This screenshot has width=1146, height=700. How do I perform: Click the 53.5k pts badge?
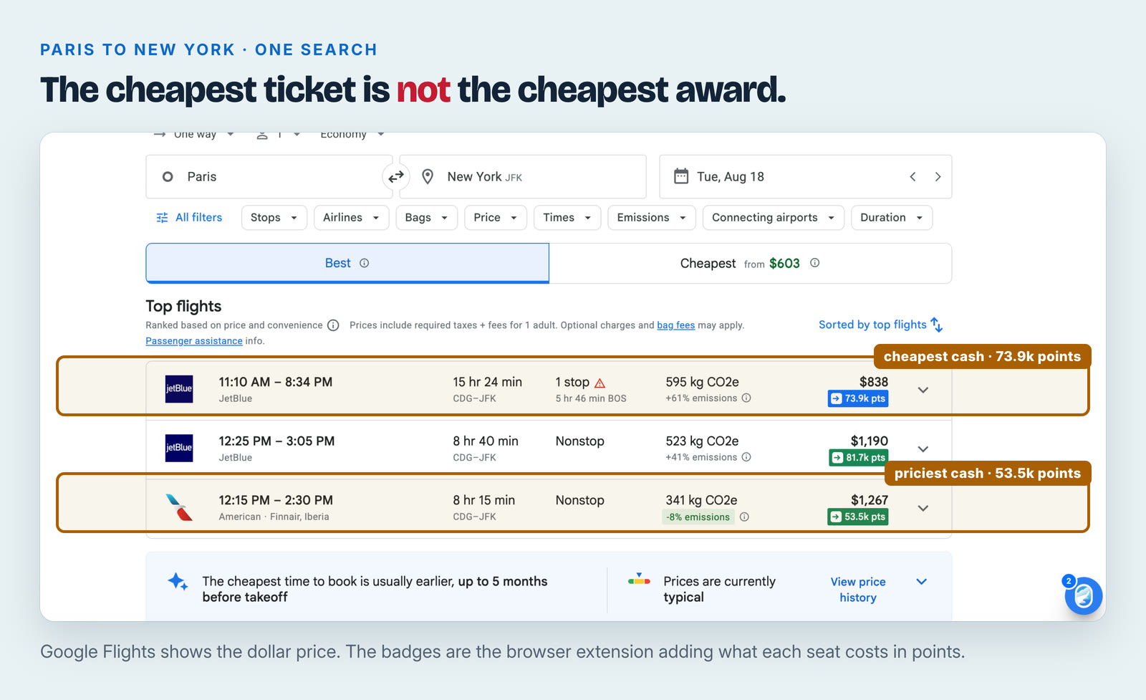[x=858, y=517]
